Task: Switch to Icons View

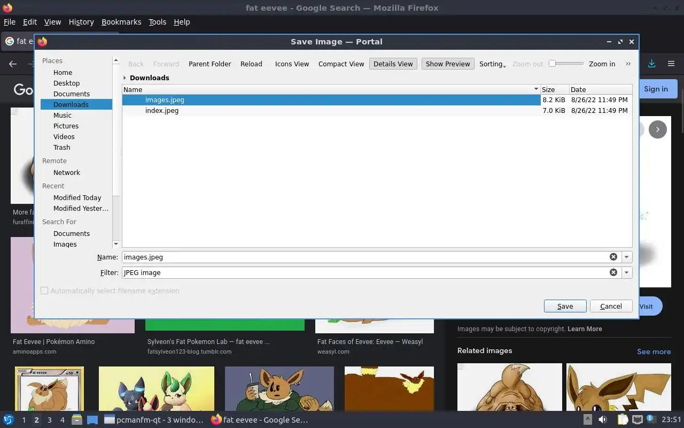Action: [x=292, y=64]
